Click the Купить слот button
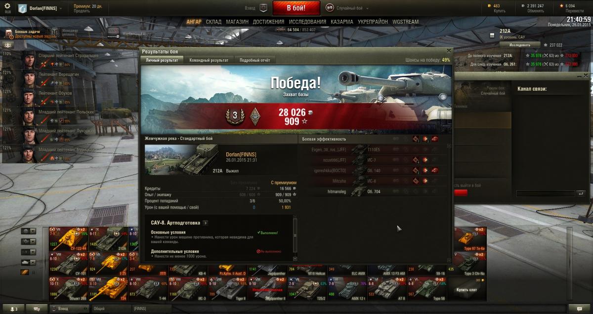Image resolution: width=593 pixels, height=314 pixels. coord(466,290)
